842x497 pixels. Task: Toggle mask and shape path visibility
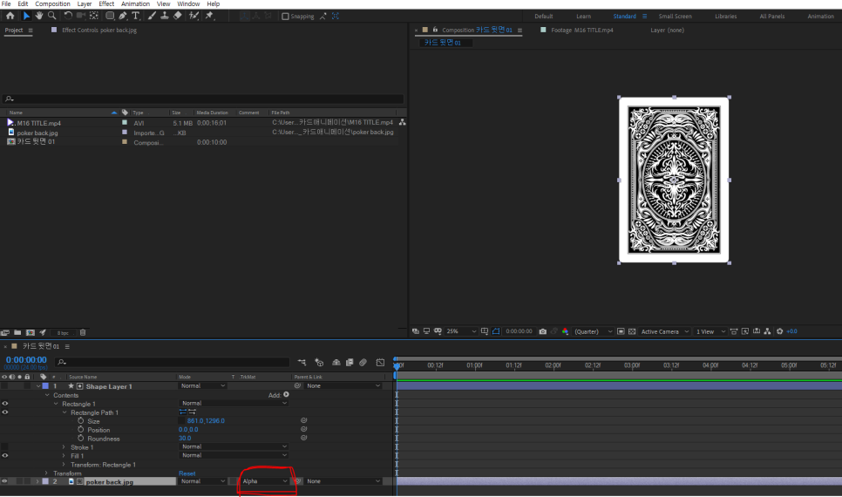(496, 331)
